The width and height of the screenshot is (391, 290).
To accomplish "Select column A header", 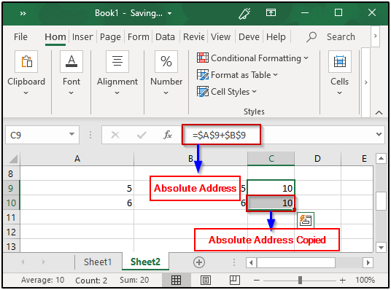I will [x=77, y=159].
